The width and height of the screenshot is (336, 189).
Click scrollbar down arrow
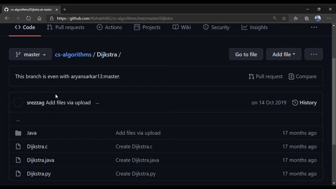pyautogui.click(x=334, y=183)
